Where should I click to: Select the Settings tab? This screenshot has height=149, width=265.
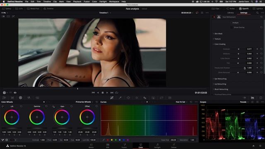[244, 13]
